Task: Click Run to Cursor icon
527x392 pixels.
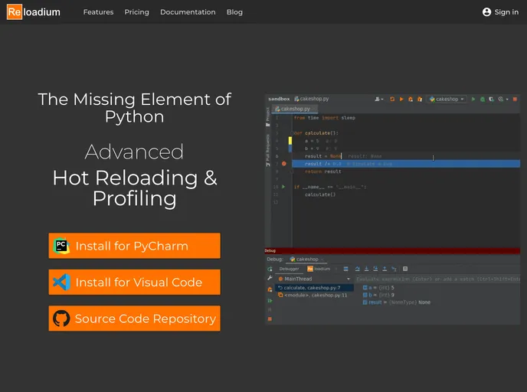Action: click(394, 269)
